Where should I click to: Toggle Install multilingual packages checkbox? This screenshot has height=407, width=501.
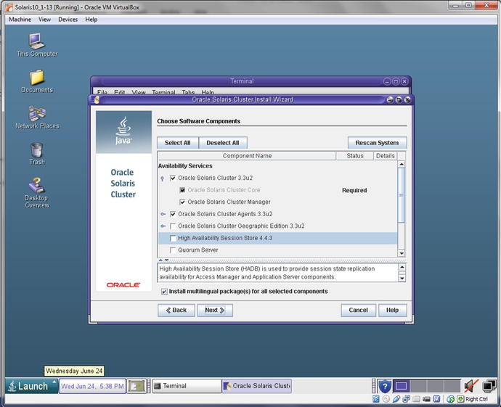(164, 292)
